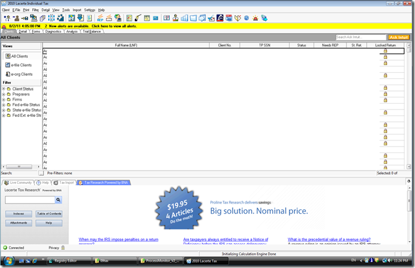
Task: Click the arrow-to-disk transfer toolbar icon
Action: pyautogui.click(x=25, y=18)
